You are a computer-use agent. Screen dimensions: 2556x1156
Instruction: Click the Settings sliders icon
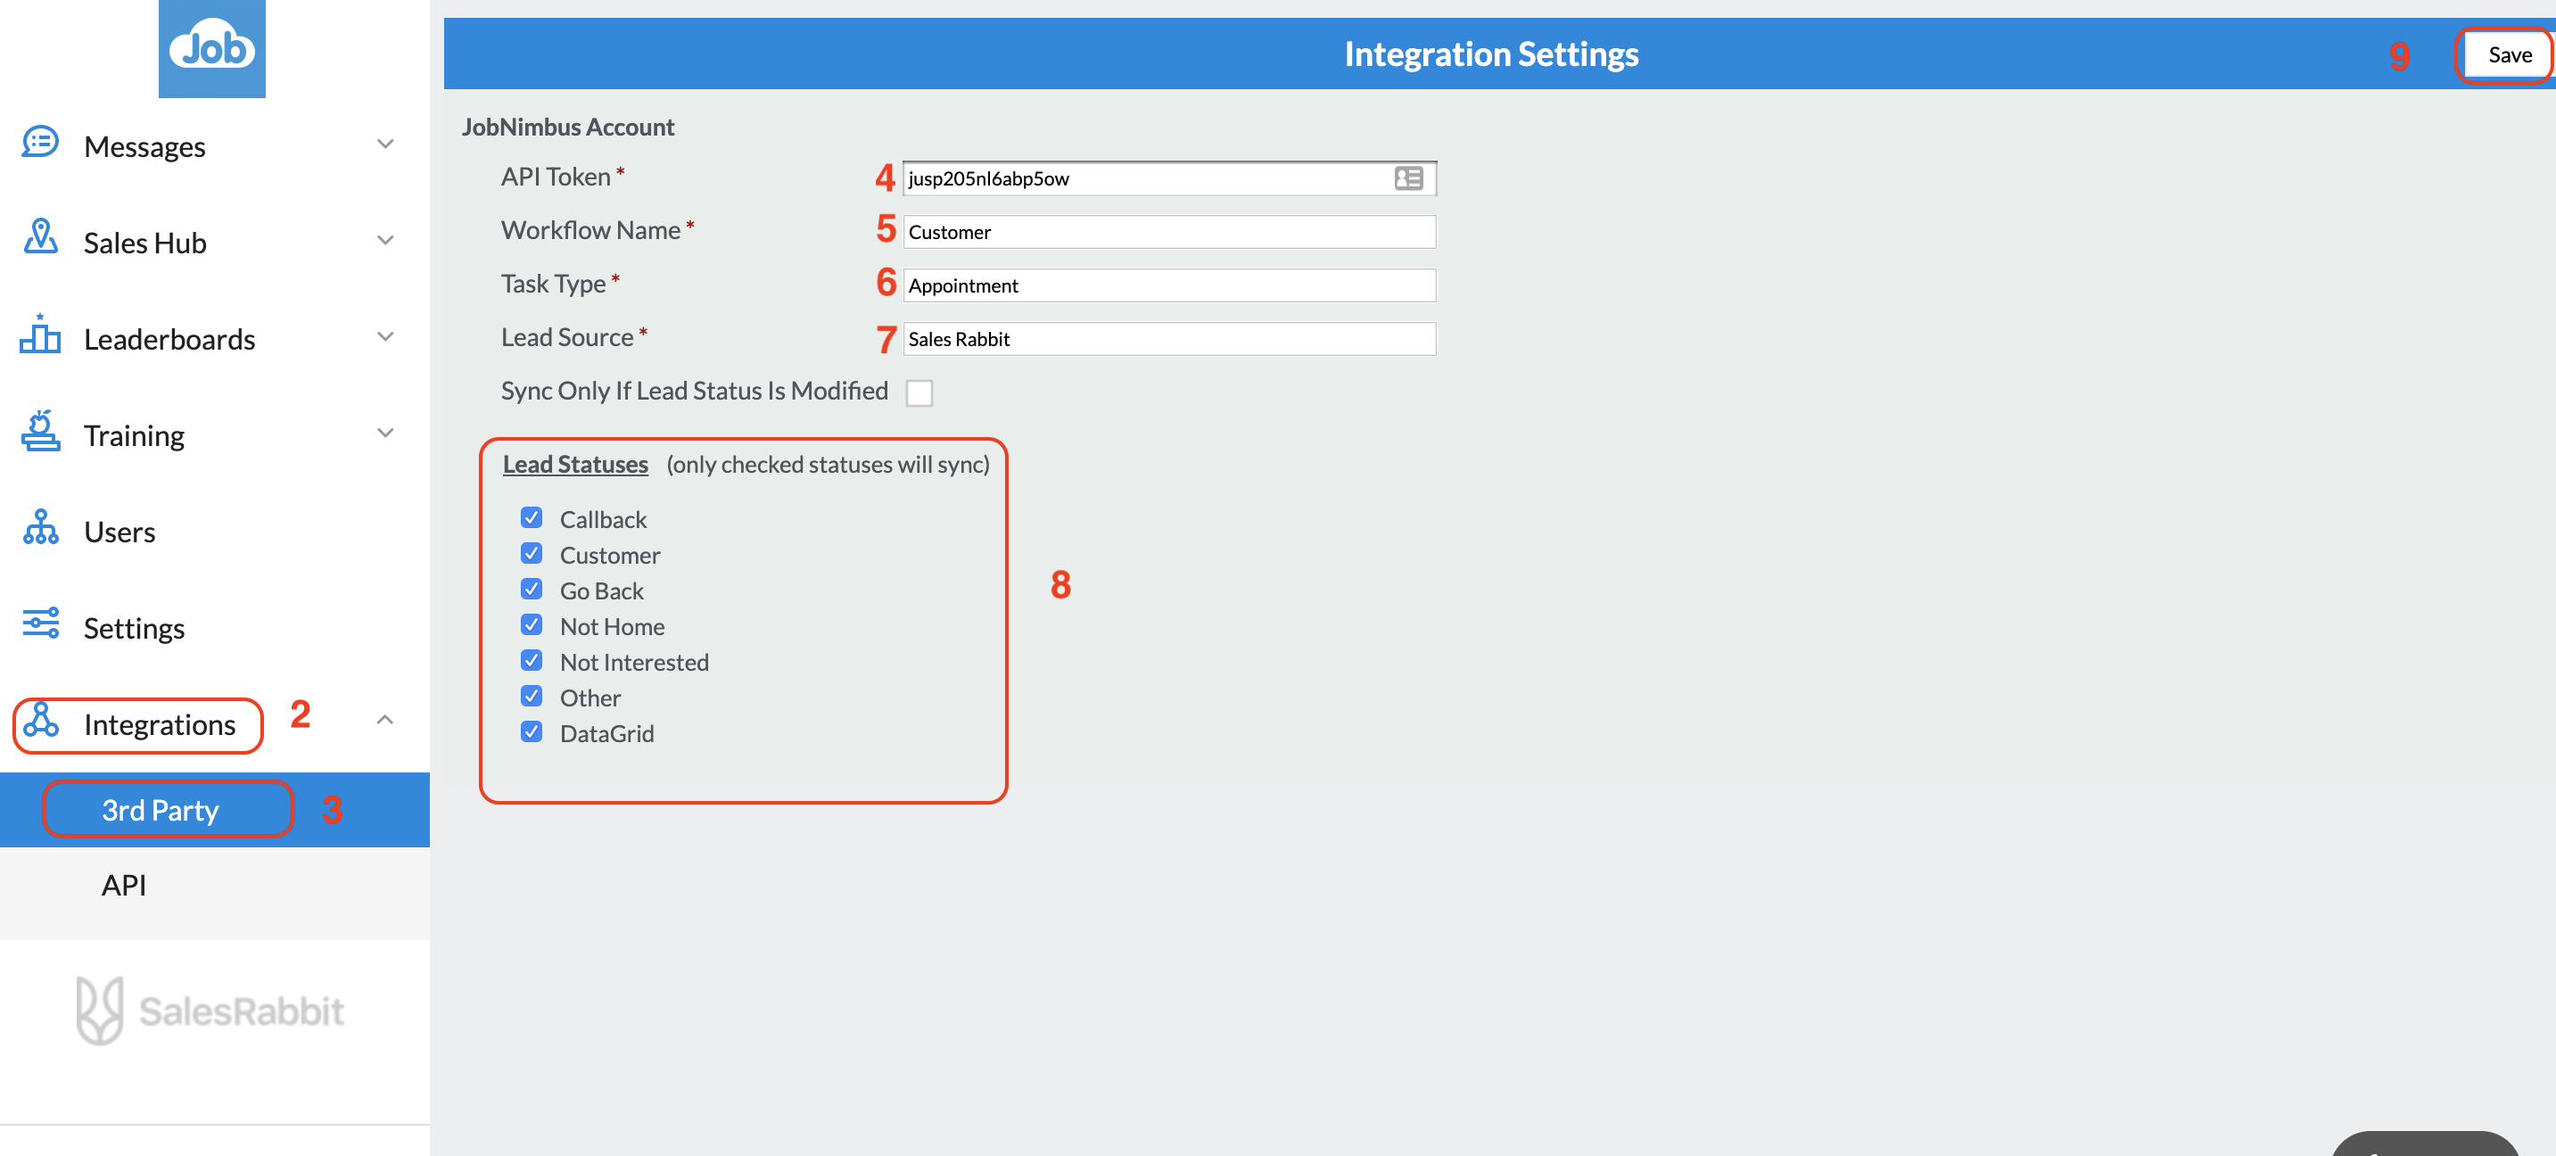click(x=41, y=623)
